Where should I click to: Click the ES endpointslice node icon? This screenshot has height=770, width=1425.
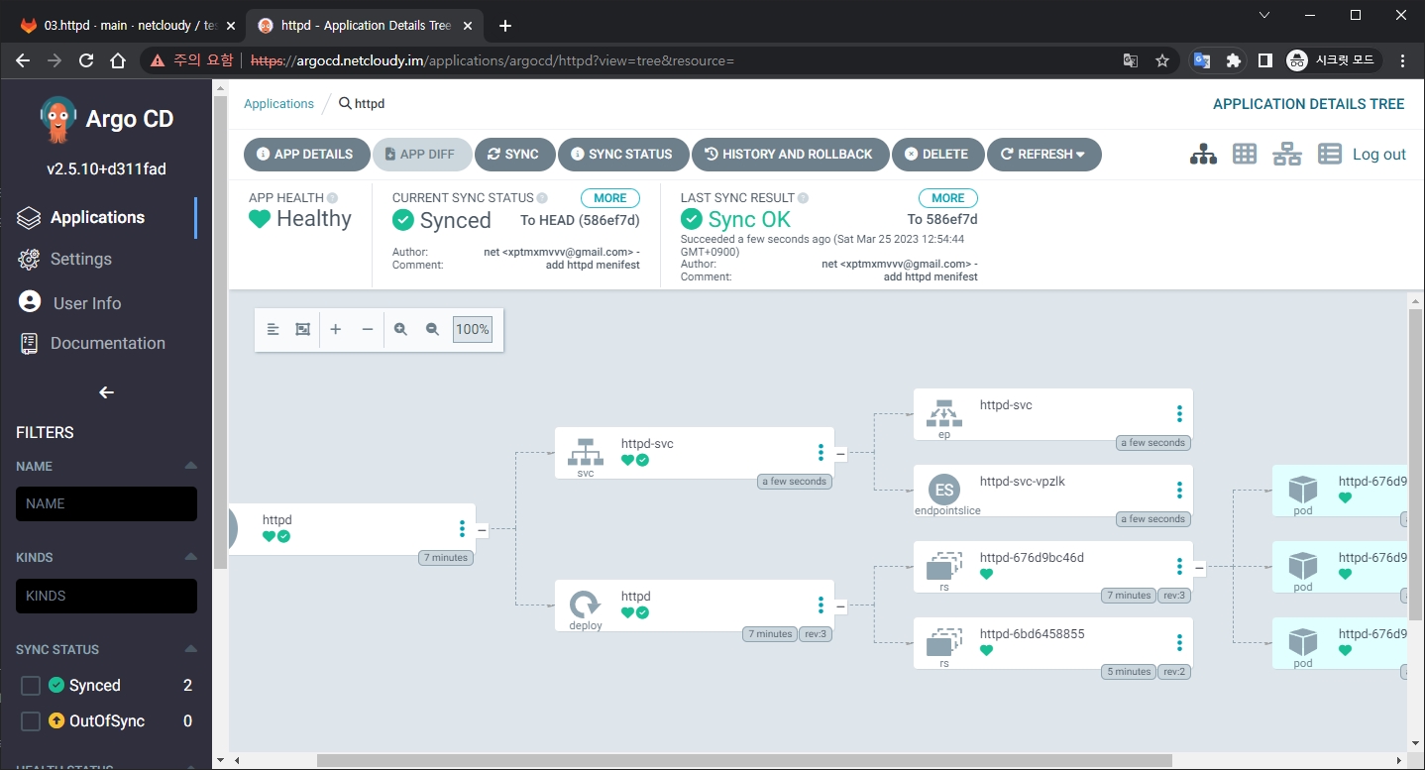944,490
